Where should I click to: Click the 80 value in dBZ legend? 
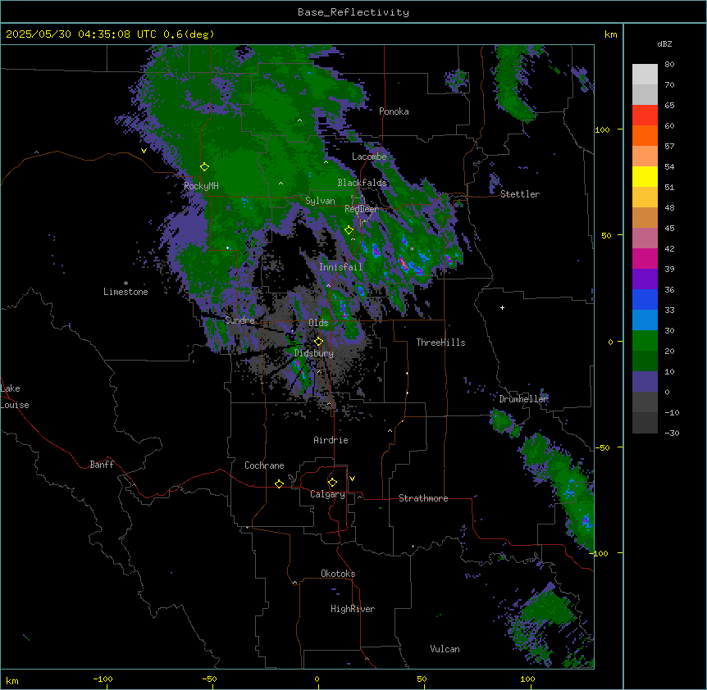pos(669,65)
